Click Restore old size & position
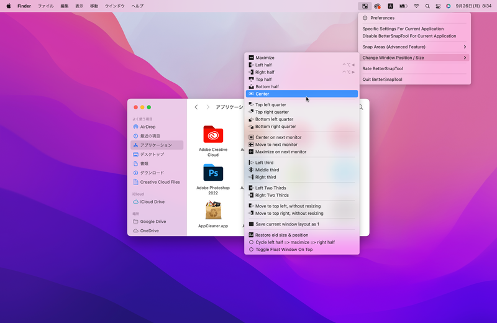Image resolution: width=497 pixels, height=323 pixels. [x=302, y=235]
